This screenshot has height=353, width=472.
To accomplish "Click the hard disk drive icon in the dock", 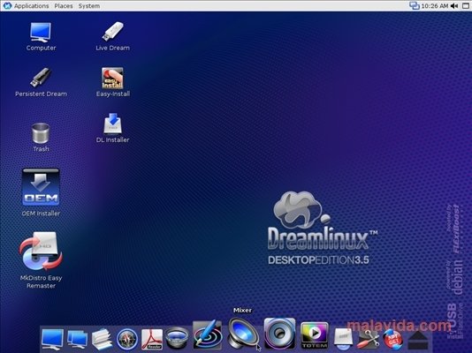I will pyautogui.click(x=343, y=339).
